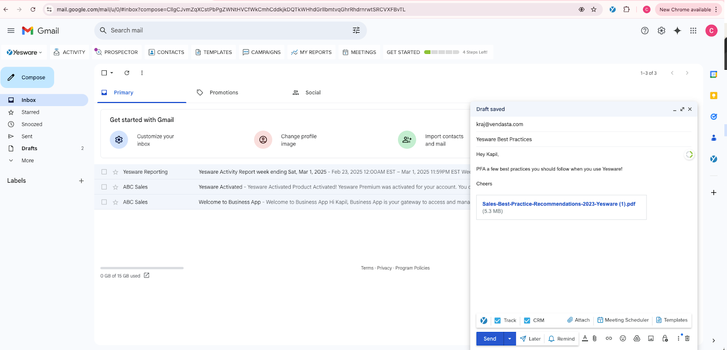
Task: Open Yesware CAMPAIGNS menu
Action: pyautogui.click(x=262, y=52)
